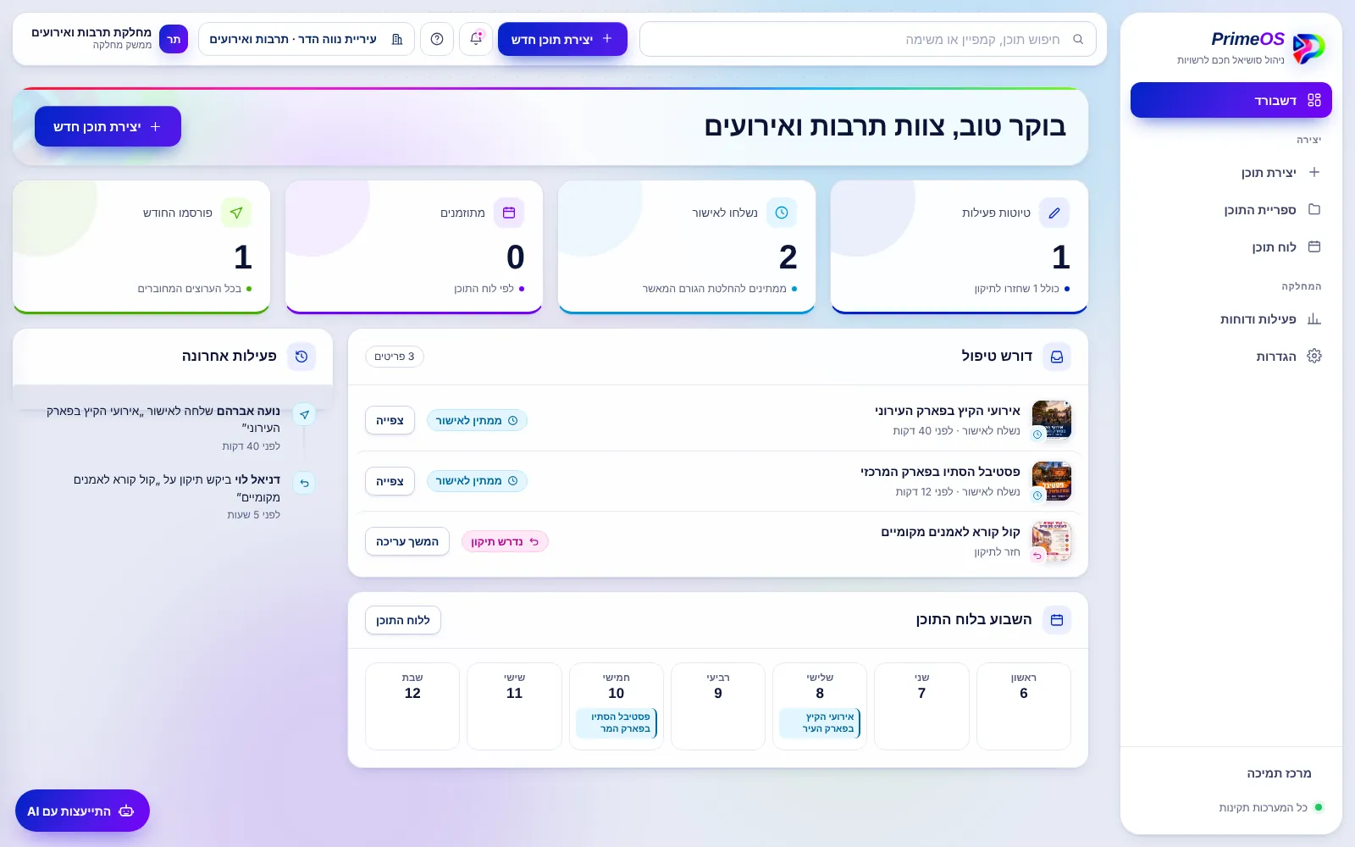Open thumbnail of פסטיבל הסתיו בפארק המרכזי
Screen dimensions: 1355x847
coord(1052,480)
